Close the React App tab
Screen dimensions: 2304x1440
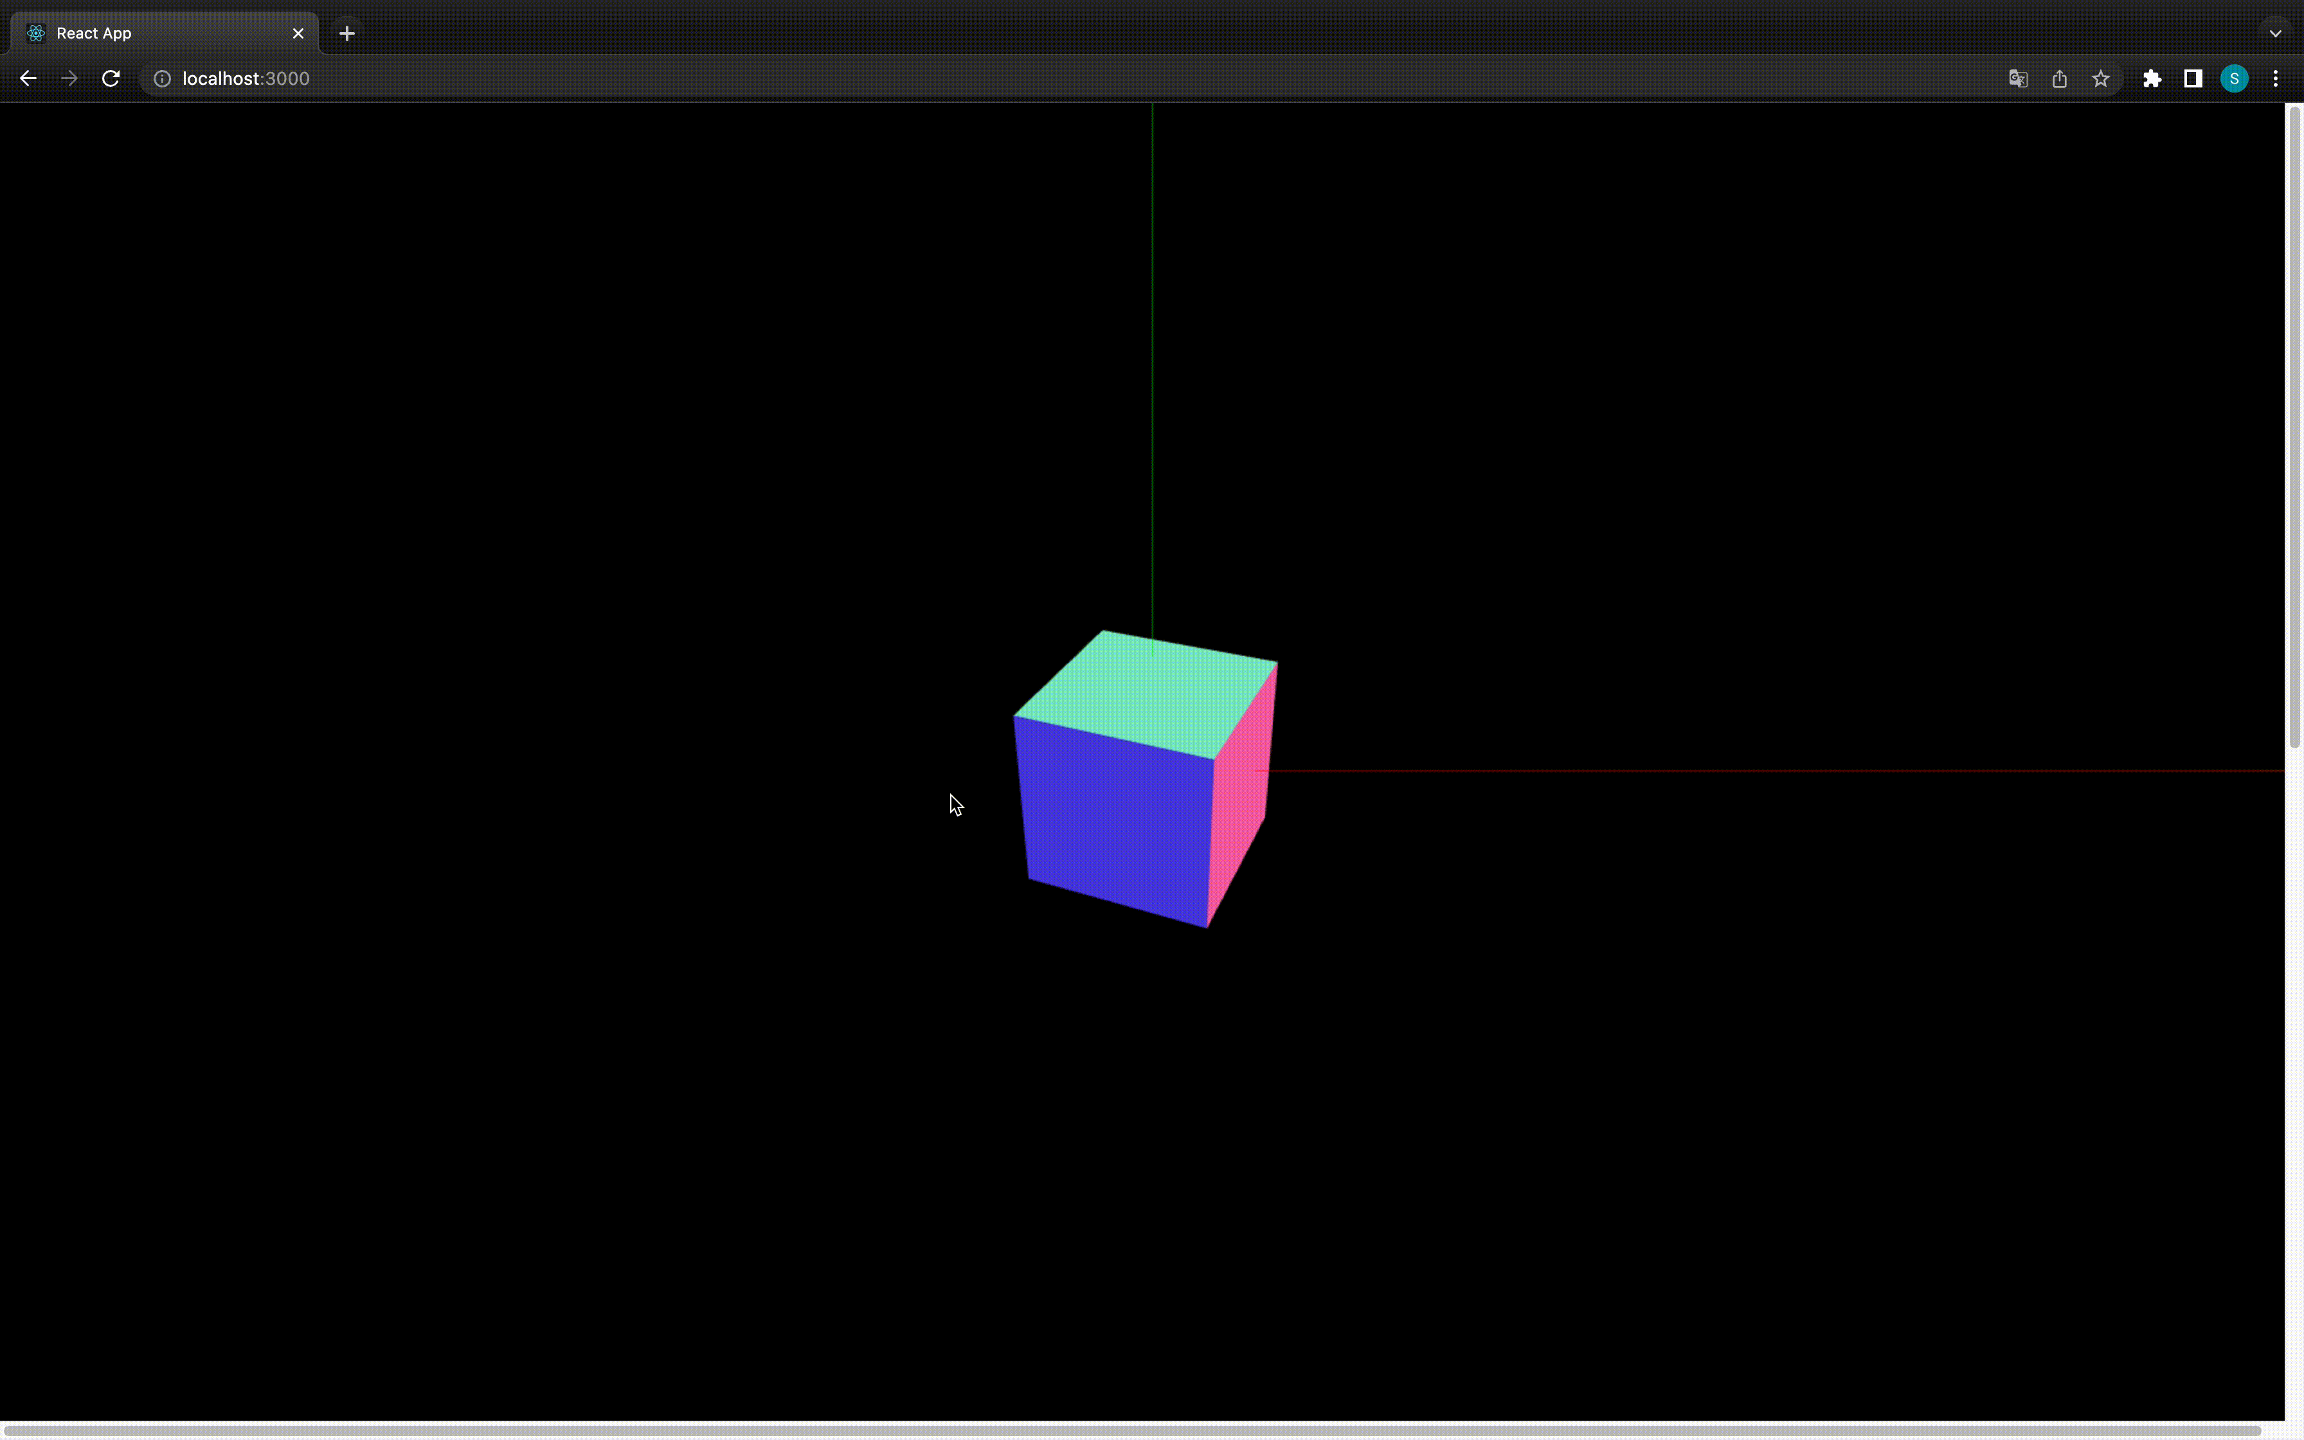298,32
